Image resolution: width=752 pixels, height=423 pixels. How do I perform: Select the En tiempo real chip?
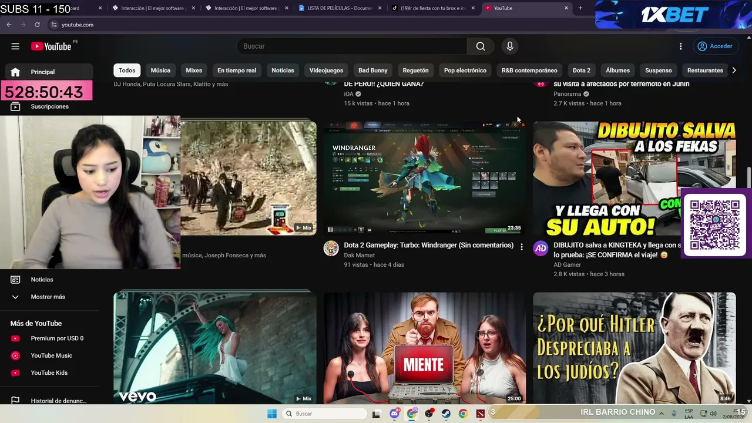pyautogui.click(x=237, y=70)
